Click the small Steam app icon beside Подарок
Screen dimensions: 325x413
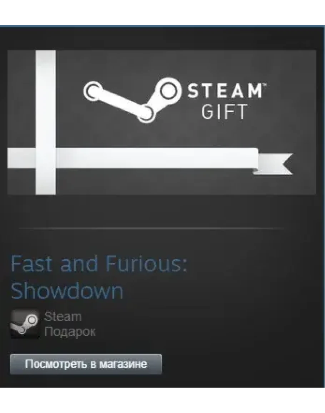[x=25, y=324]
